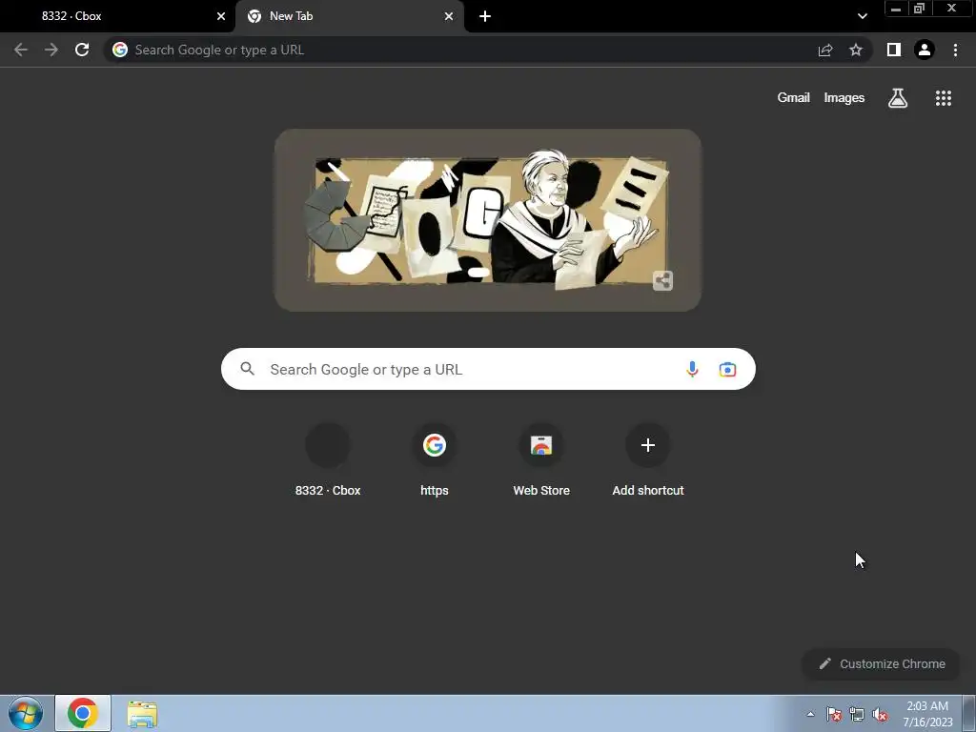Close the New Tab tab
The width and height of the screenshot is (976, 732).
click(x=449, y=16)
